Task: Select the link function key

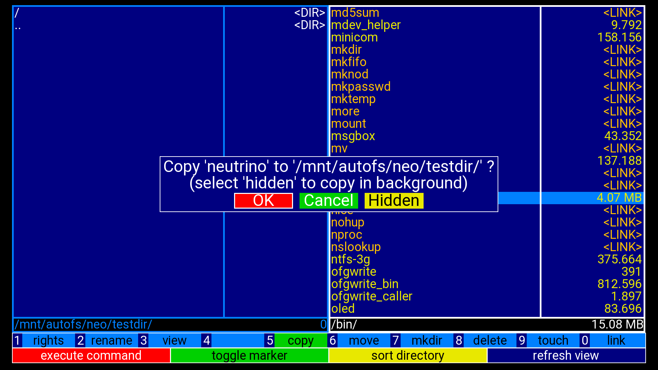Action: pyautogui.click(x=616, y=341)
